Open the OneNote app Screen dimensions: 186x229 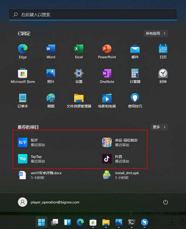click(x=107, y=76)
